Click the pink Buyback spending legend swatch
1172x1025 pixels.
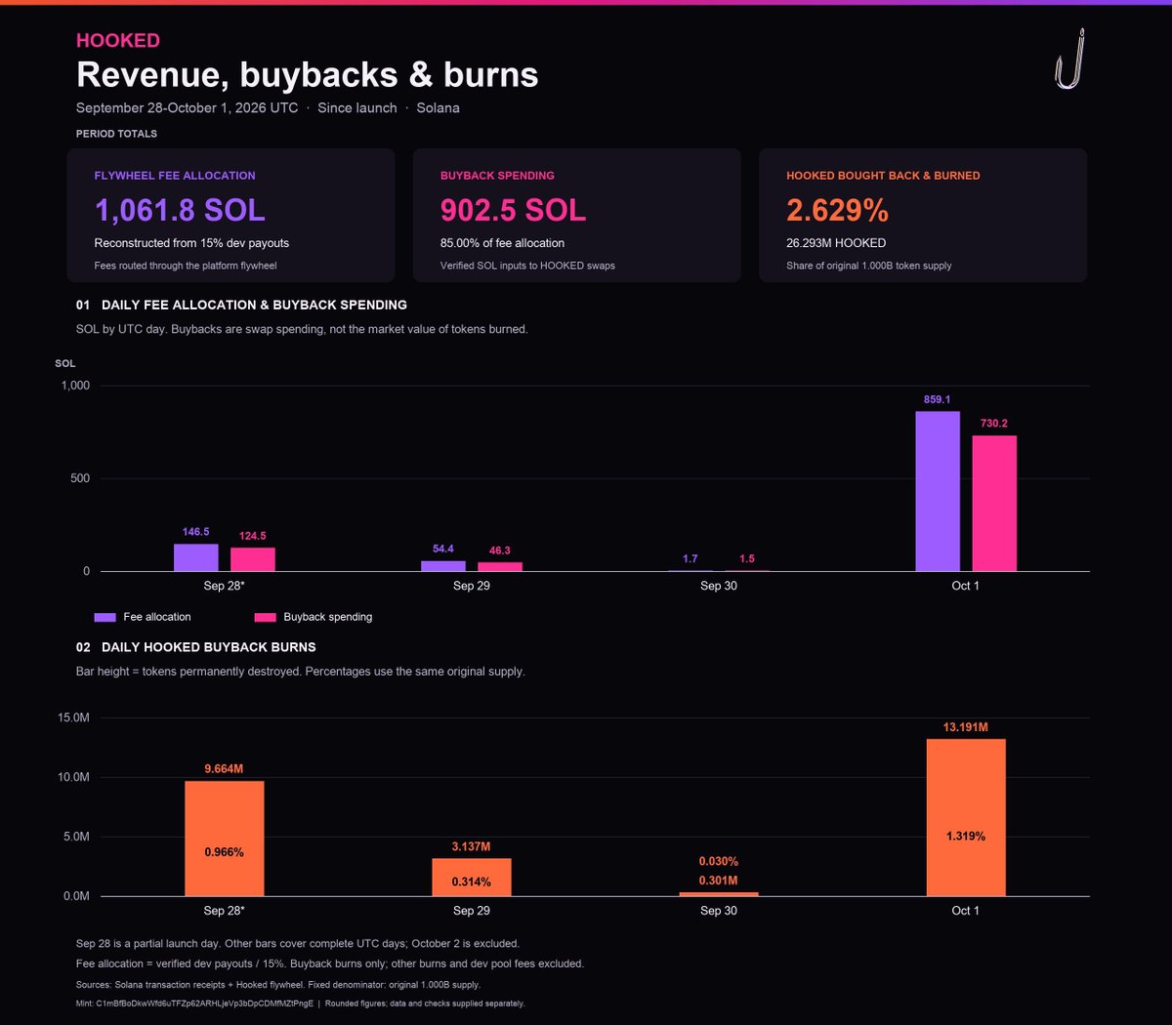[265, 617]
